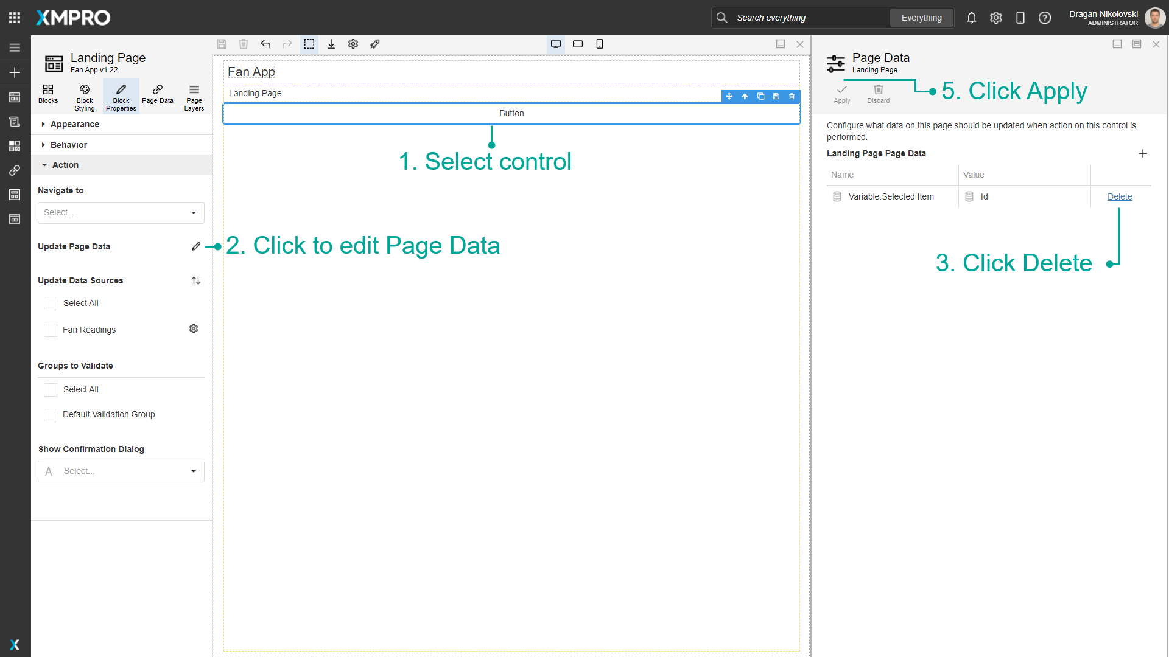Undo the last change with the undo arrow

[x=265, y=44]
